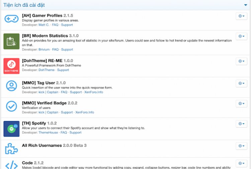Open gear menu for Code add-on
The height and width of the screenshot is (169, 251).
tap(241, 163)
